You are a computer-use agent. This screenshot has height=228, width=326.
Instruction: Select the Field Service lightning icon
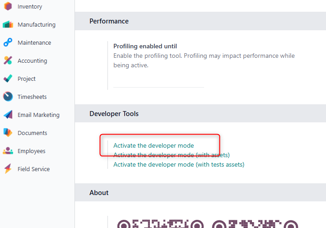click(8, 169)
